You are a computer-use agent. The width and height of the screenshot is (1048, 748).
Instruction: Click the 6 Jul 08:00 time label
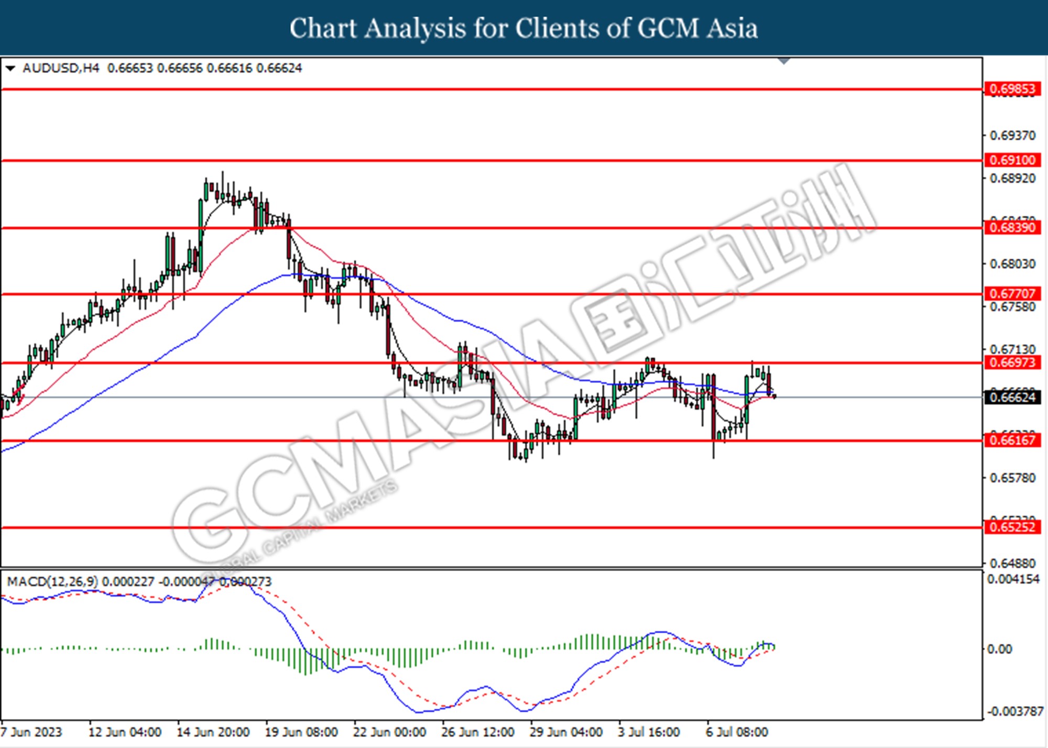tap(737, 732)
